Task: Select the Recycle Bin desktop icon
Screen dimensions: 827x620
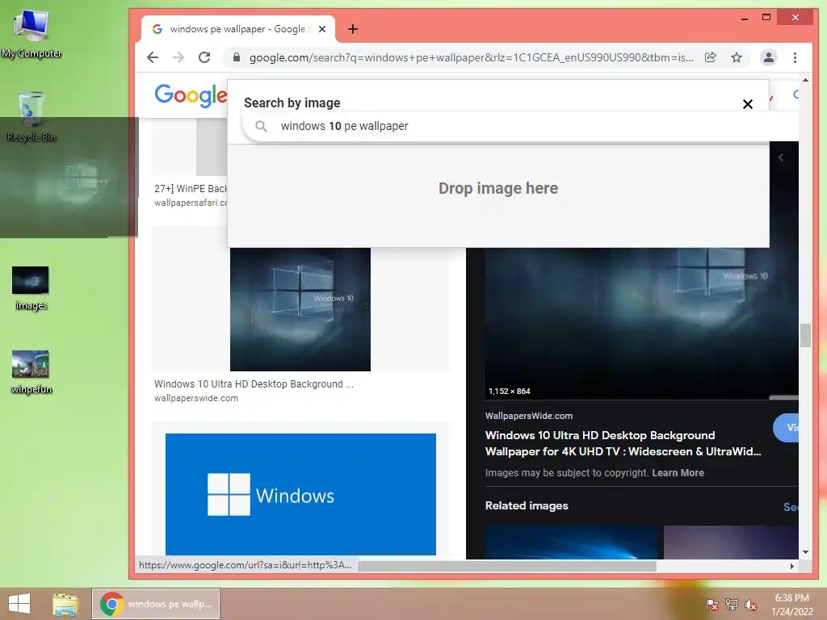Action: 31,117
